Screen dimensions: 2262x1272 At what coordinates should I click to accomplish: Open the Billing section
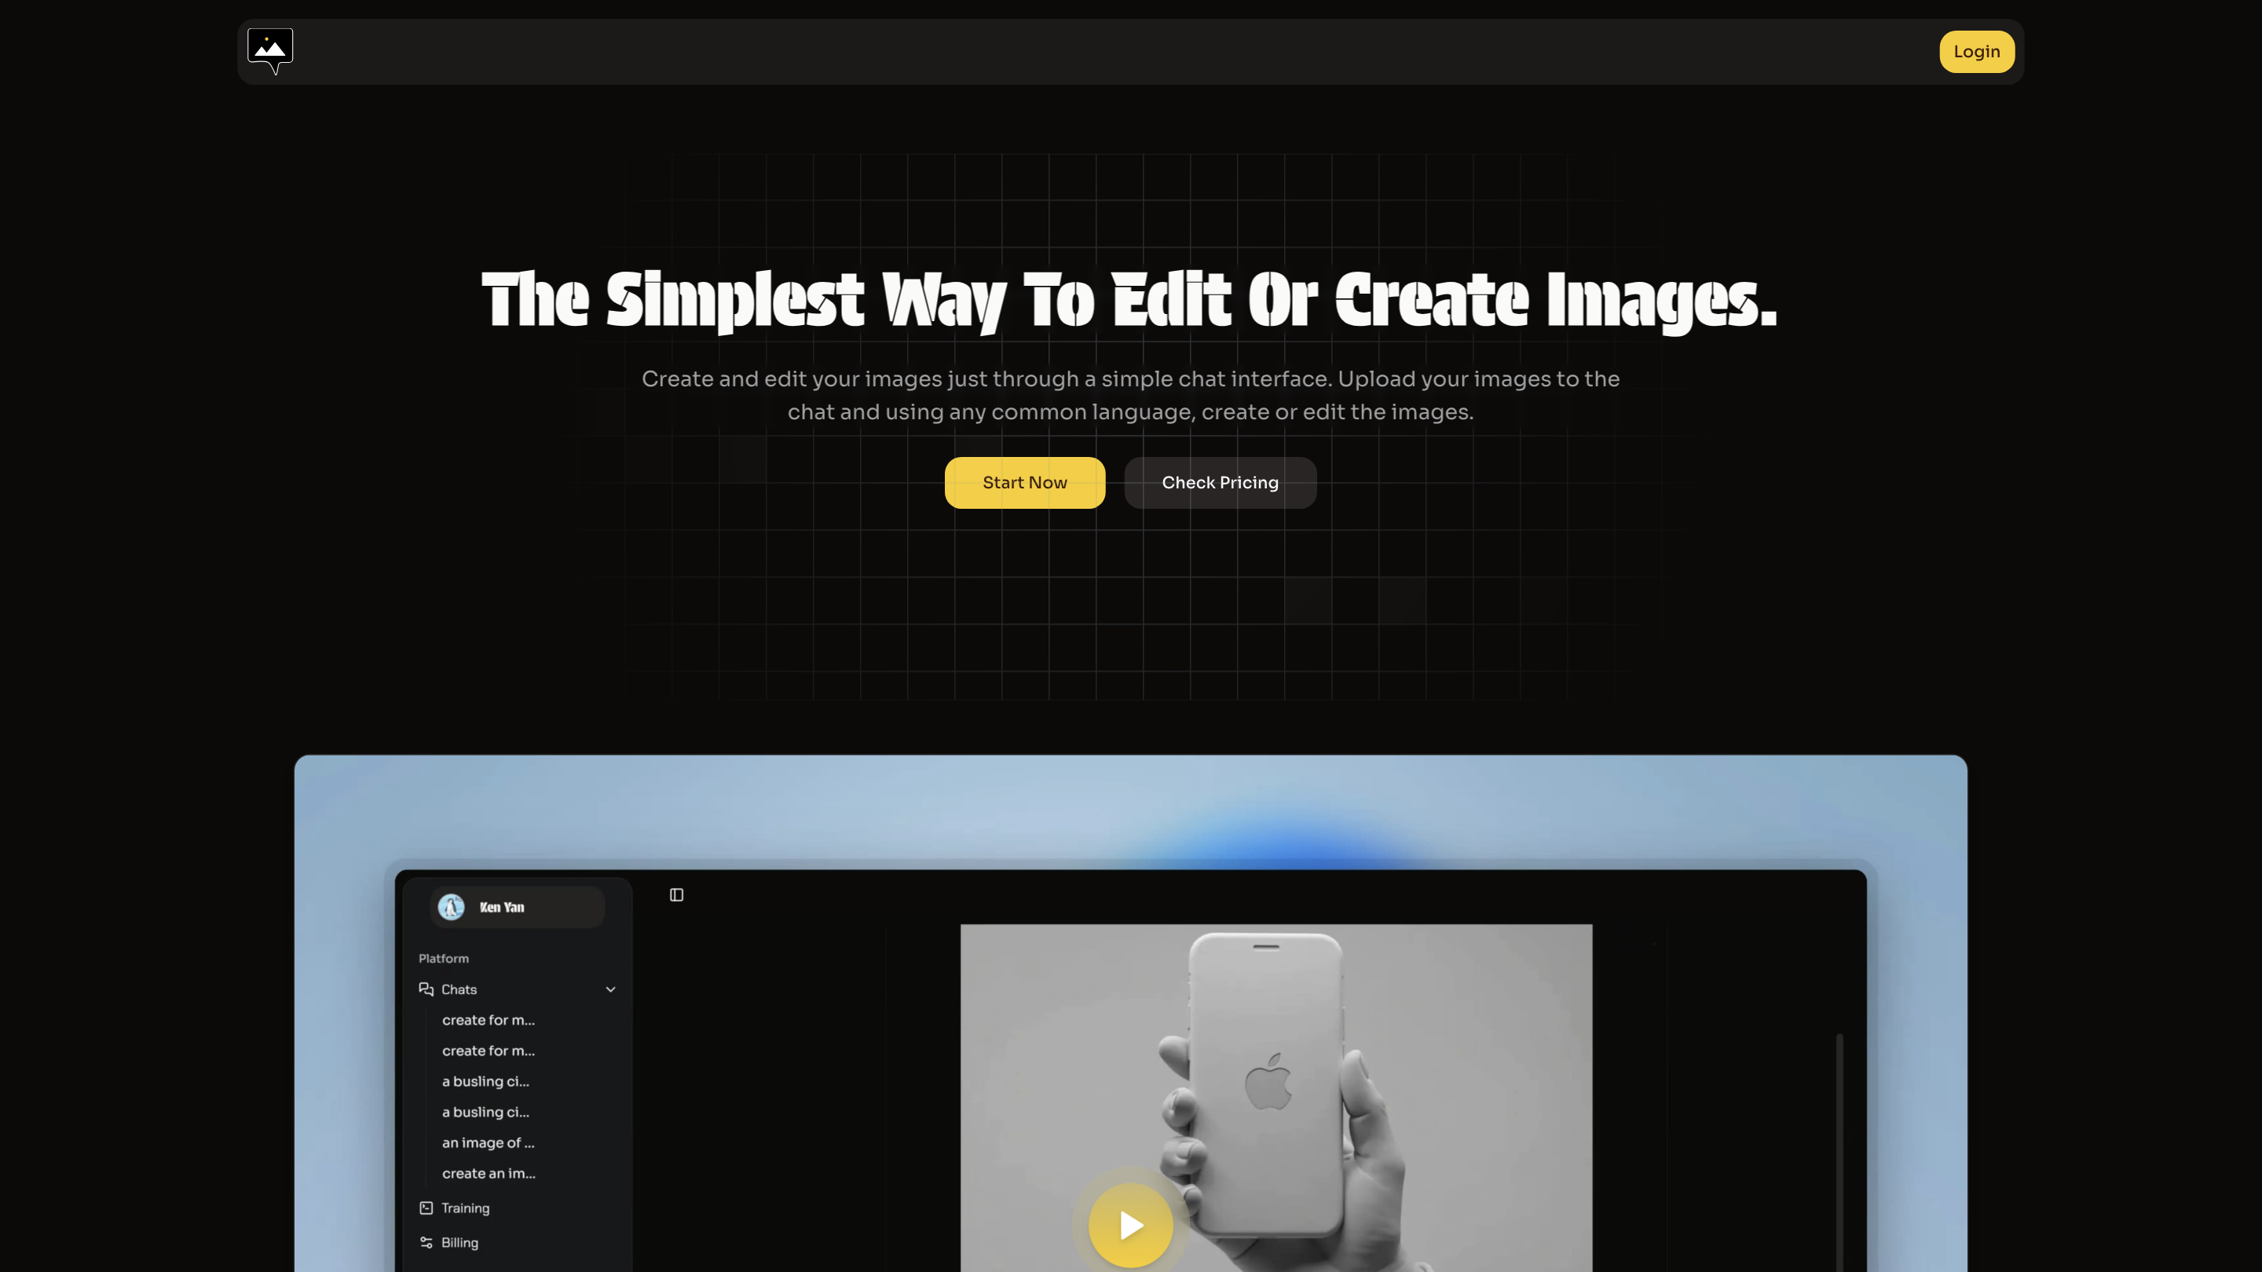point(459,1242)
